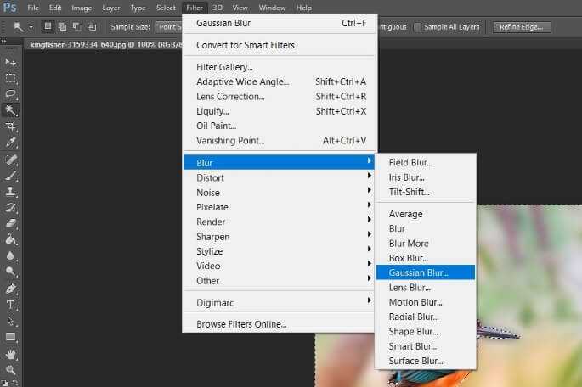Image resolution: width=582 pixels, height=387 pixels.
Task: Expand the Noise submenu
Action: click(x=278, y=193)
